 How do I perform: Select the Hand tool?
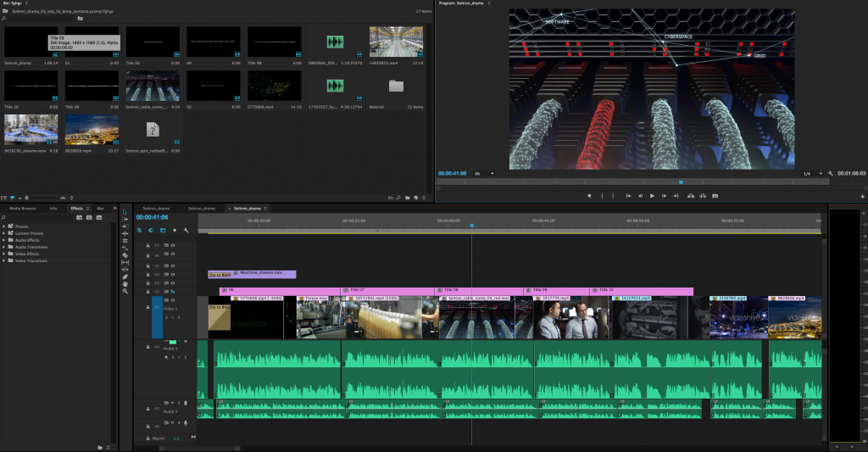point(125,284)
